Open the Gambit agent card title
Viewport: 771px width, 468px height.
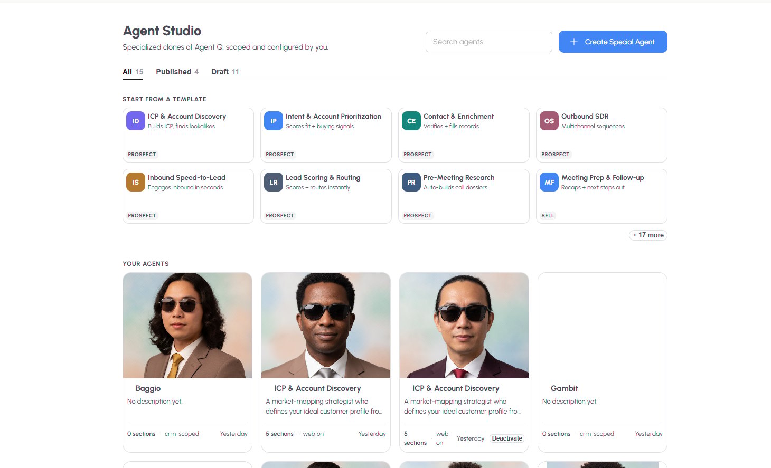click(x=564, y=388)
